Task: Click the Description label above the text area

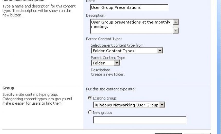Action: click(x=96, y=16)
